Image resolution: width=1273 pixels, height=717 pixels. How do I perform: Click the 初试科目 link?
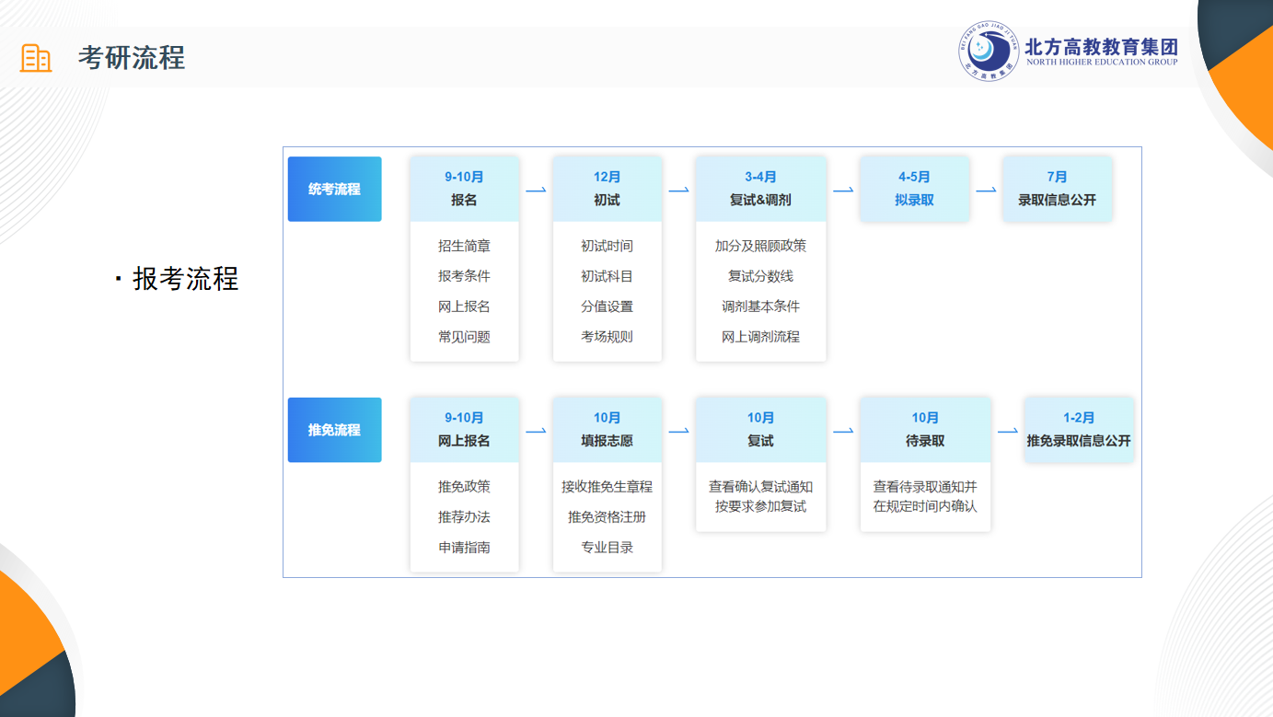(x=607, y=276)
